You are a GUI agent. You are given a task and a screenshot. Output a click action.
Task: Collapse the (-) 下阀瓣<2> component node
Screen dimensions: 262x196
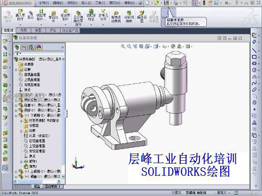coord(16,115)
